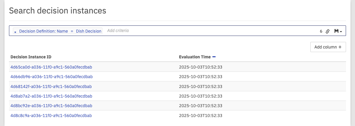Select evaluation time cell of instance 4d8c8c9a
Image resolution: width=355 pixels, height=126 pixels.
pos(200,115)
